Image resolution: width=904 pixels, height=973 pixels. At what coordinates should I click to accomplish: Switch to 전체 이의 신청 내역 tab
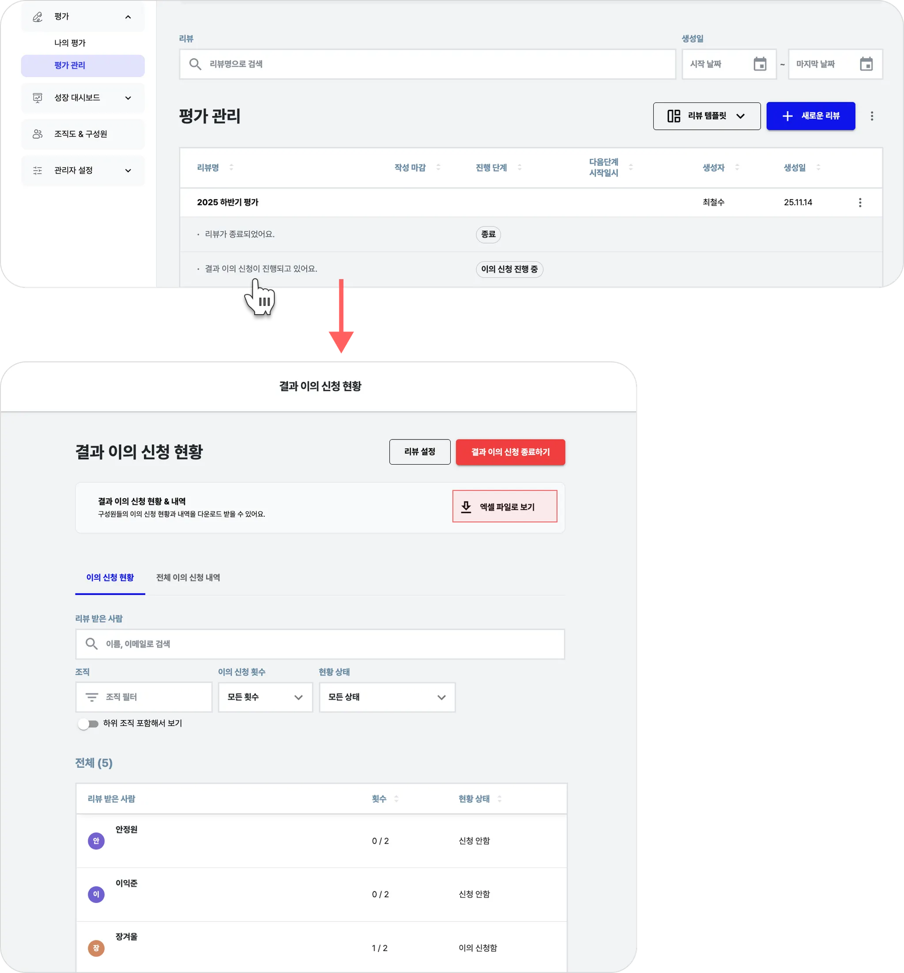[x=188, y=578]
